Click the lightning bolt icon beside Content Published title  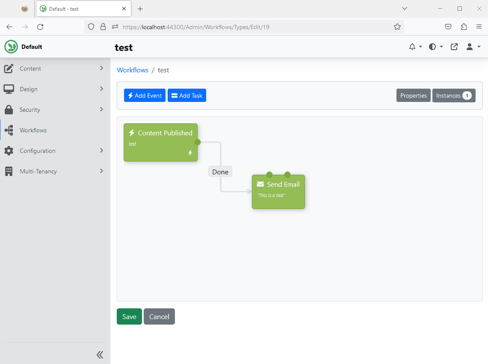click(x=132, y=133)
